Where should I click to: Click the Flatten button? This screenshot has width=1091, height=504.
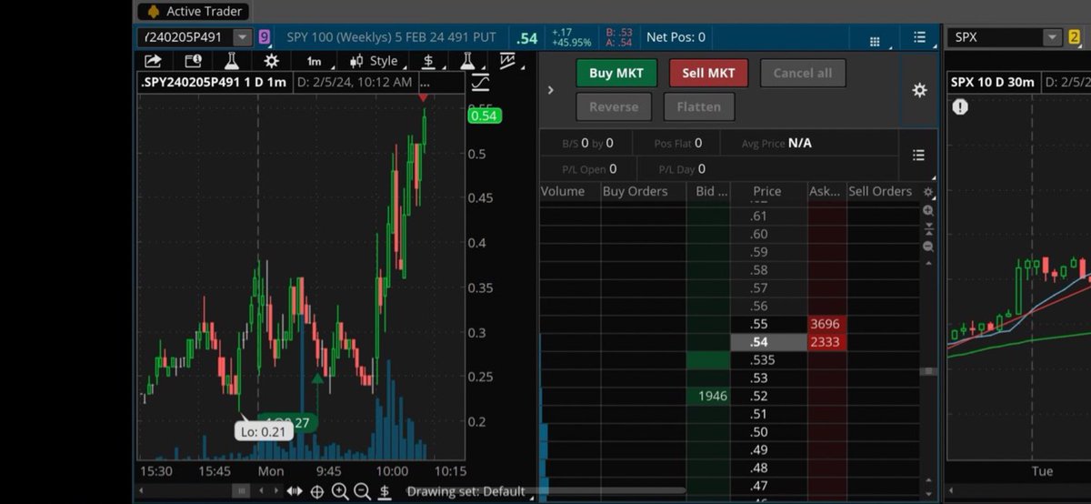pos(698,106)
